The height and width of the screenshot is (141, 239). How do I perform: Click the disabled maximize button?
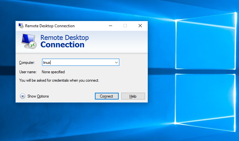point(125,26)
